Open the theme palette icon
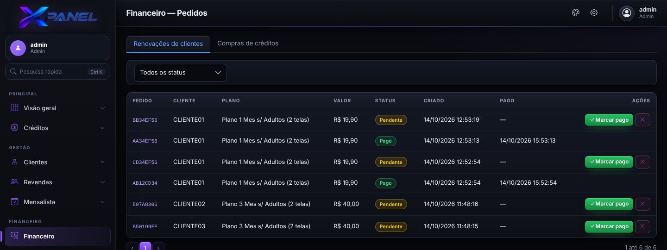 click(576, 13)
